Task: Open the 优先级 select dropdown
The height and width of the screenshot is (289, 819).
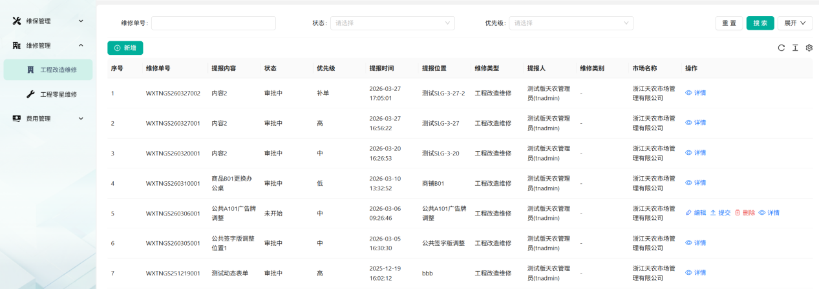Action: pos(571,23)
